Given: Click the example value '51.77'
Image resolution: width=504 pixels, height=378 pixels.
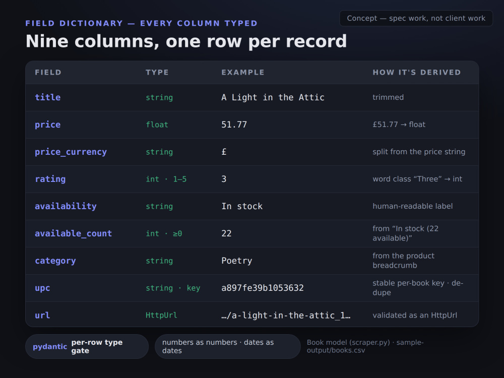Looking at the screenshot, I should click(234, 124).
